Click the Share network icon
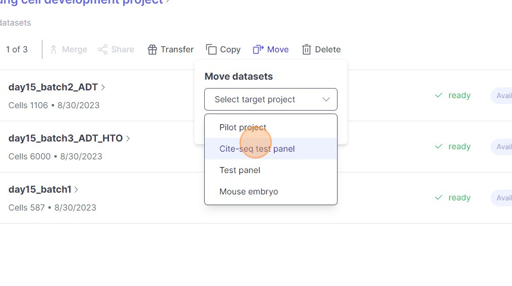Viewport: 512px width, 286px height. [x=103, y=49]
